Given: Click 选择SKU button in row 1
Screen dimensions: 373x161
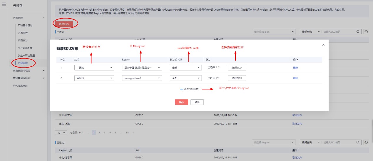Looking at the screenshot, I should pos(237,68).
